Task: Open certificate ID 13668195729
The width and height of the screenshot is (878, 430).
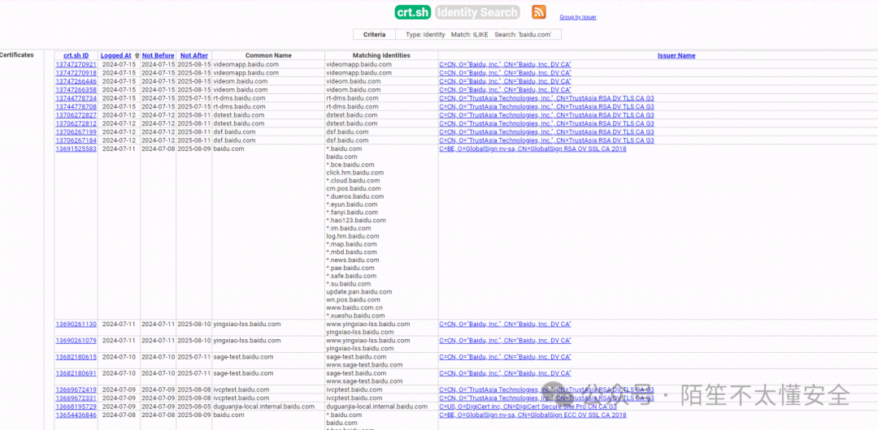Action: click(76, 406)
